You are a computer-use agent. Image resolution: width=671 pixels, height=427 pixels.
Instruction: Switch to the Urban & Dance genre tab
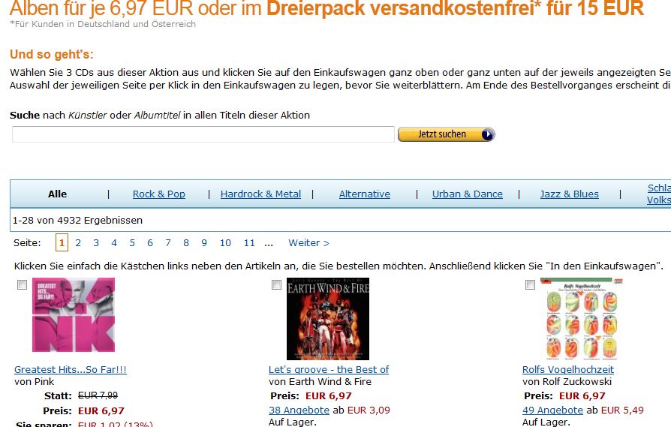coord(468,194)
